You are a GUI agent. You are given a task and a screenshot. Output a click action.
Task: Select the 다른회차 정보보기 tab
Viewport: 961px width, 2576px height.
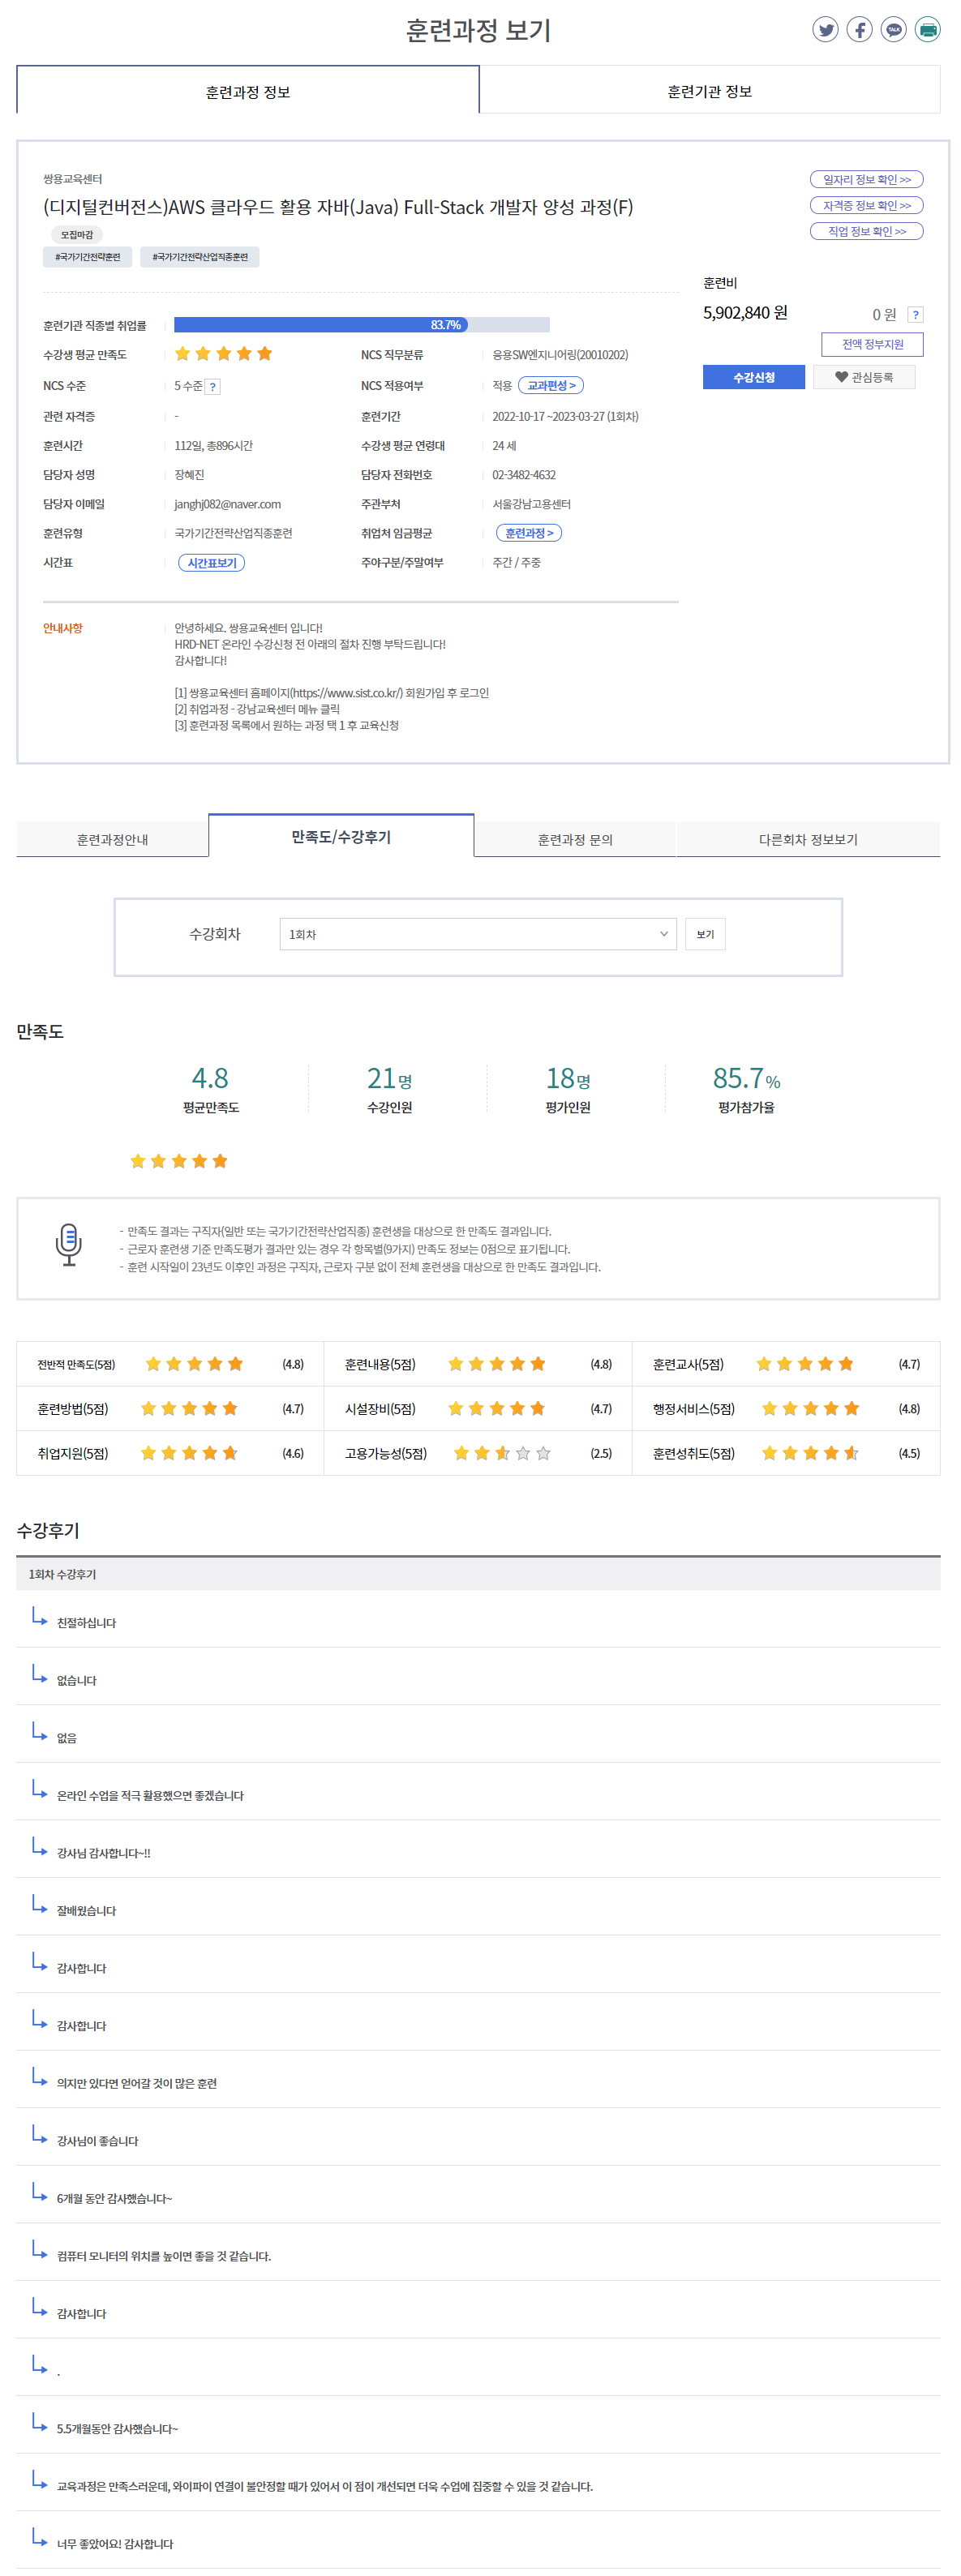[x=807, y=839]
